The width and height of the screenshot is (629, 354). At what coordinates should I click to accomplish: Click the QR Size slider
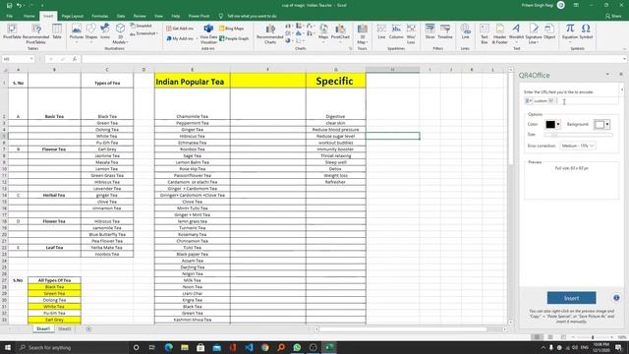pyautogui.click(x=578, y=135)
